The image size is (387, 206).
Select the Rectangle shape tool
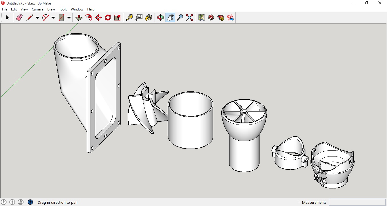(61, 18)
